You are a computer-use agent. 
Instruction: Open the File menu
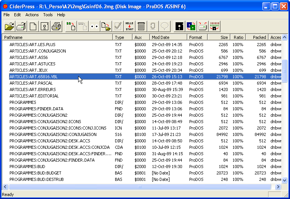tap(6, 15)
